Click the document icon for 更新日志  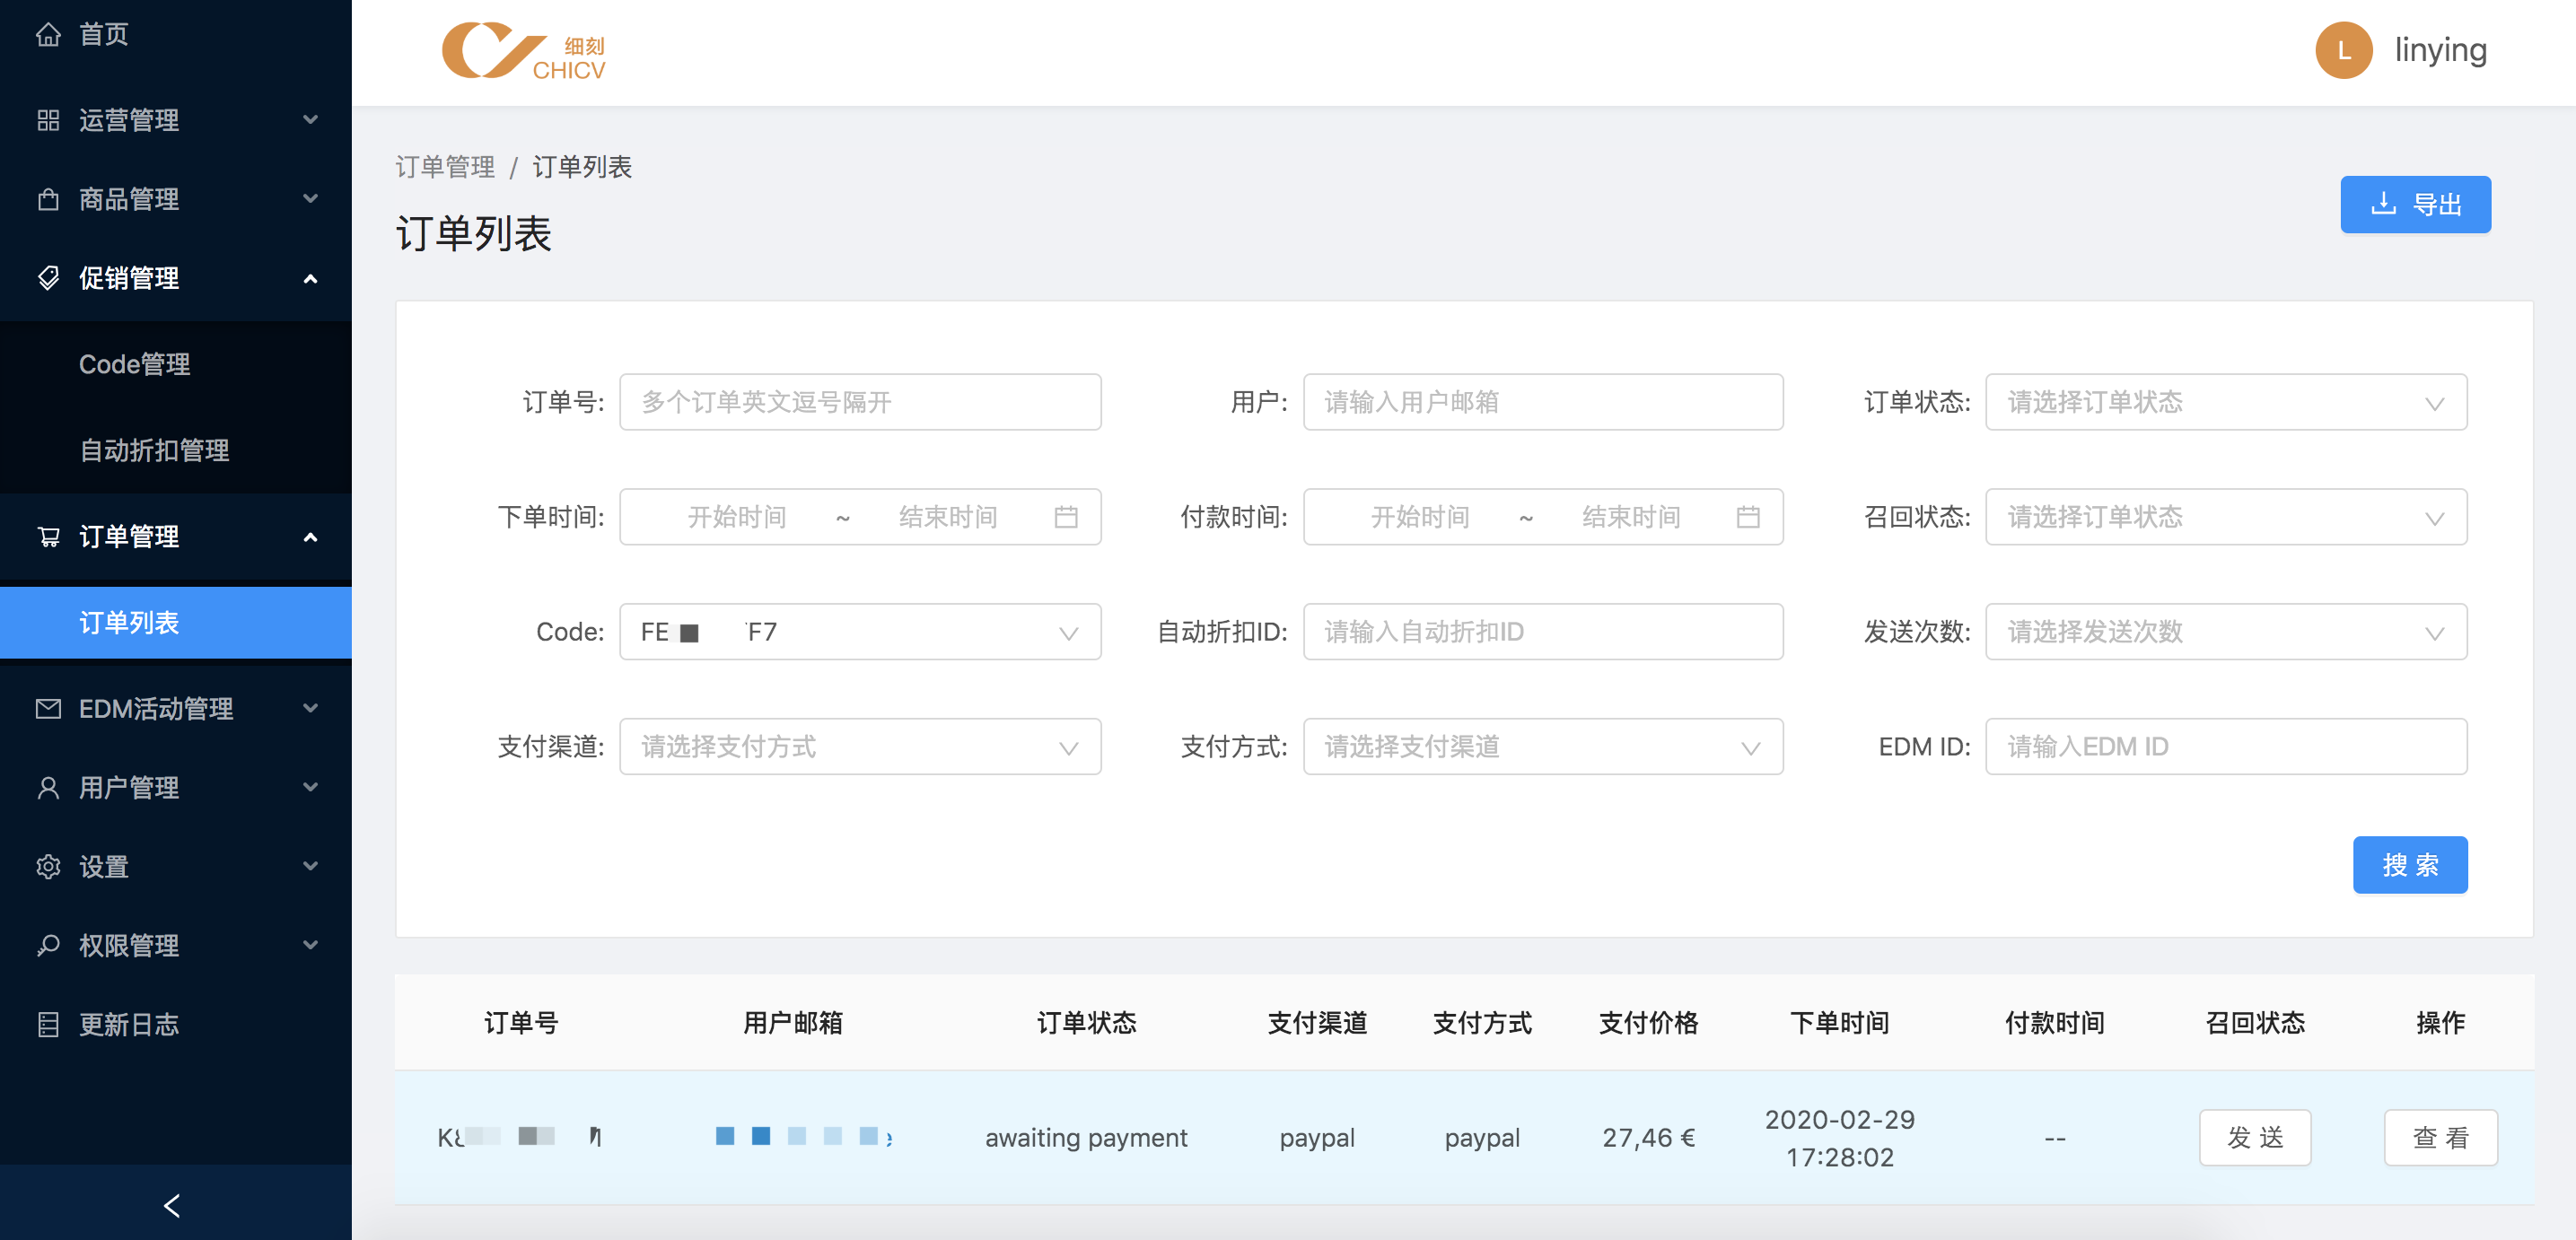[48, 1024]
